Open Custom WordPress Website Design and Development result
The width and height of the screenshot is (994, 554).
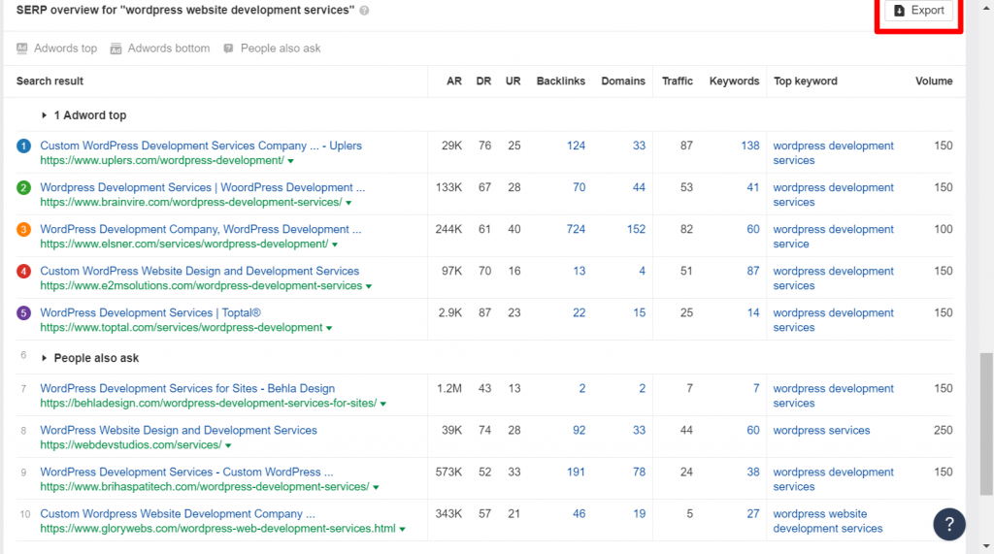[x=200, y=272]
